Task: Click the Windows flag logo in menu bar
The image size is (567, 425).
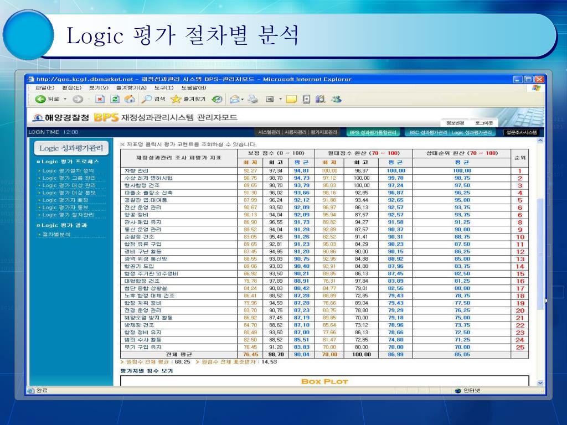Action: click(x=536, y=88)
